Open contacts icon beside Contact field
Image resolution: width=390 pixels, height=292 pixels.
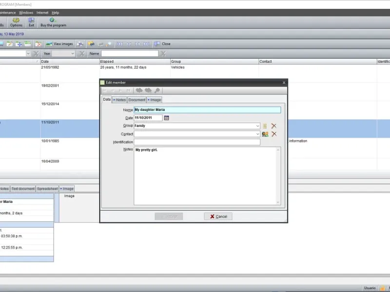[x=265, y=134]
